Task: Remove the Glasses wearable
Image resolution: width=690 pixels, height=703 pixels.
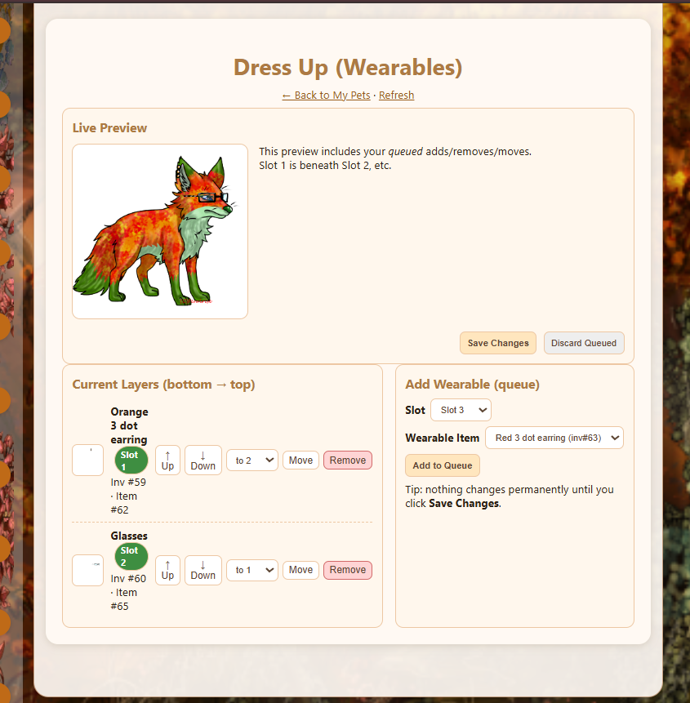Action: 347,570
